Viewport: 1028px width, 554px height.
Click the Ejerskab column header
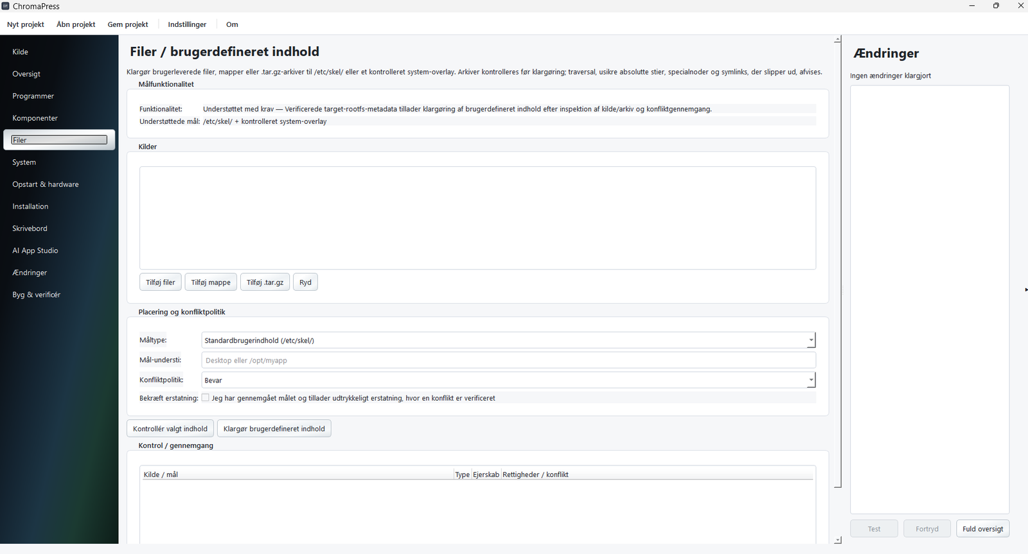(486, 474)
